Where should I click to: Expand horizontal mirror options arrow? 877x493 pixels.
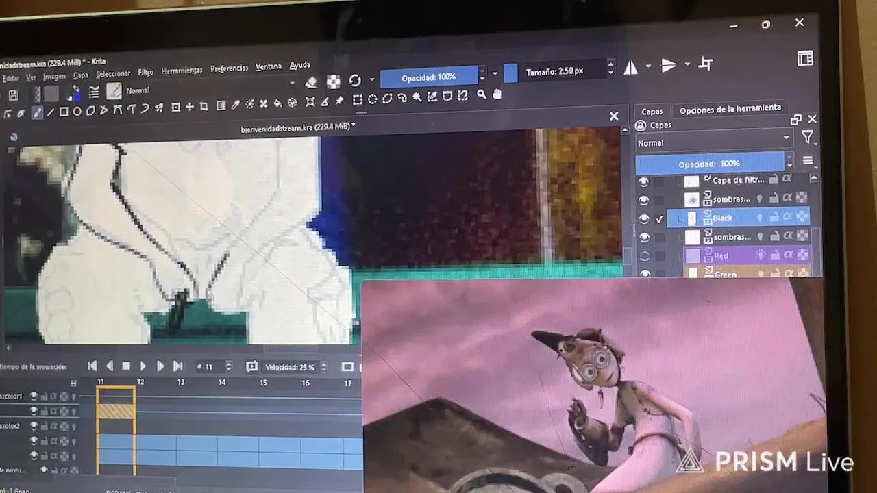pyautogui.click(x=649, y=66)
